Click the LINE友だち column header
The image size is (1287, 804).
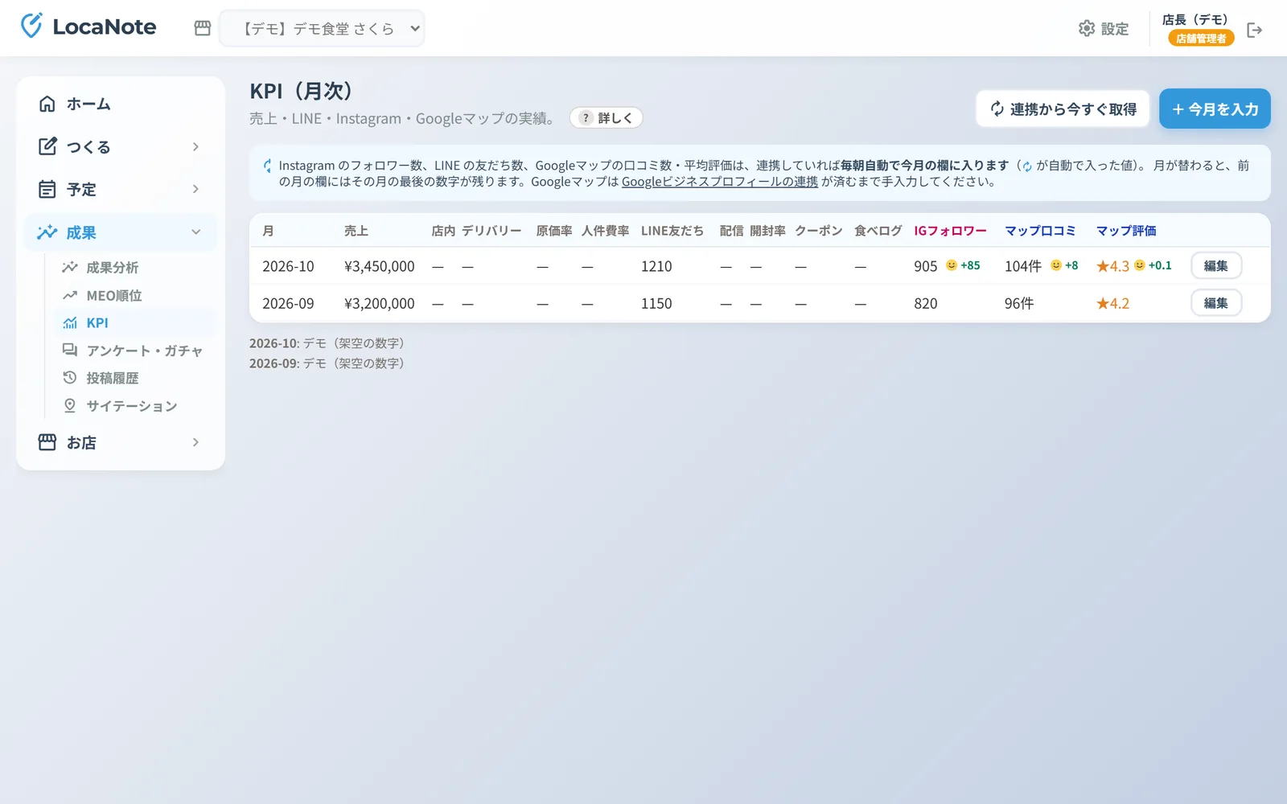pyautogui.click(x=672, y=231)
